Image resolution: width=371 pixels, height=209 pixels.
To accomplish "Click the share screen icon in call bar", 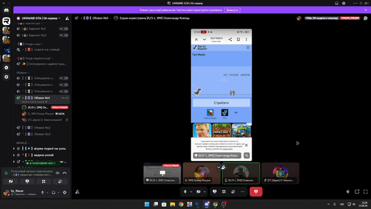I will coord(214,192).
